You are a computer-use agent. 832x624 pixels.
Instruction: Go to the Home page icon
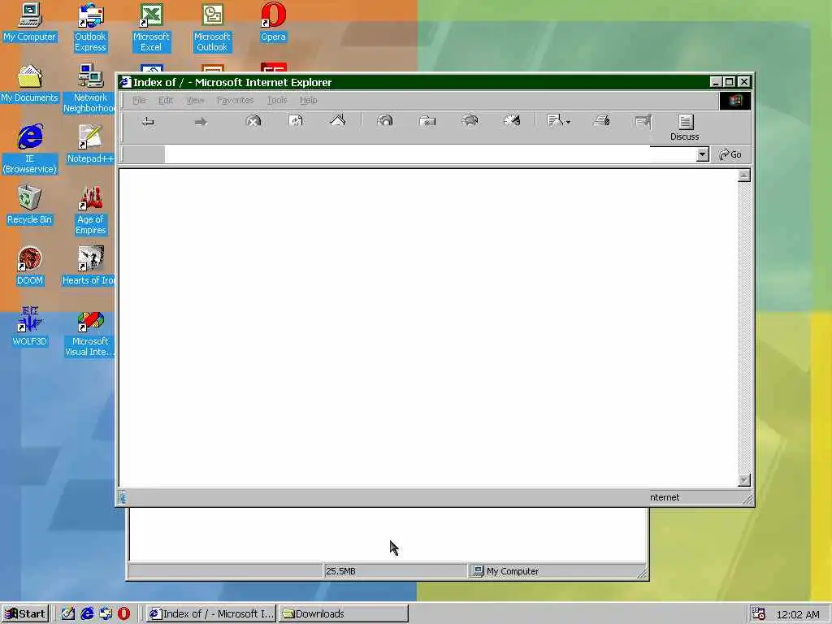338,121
